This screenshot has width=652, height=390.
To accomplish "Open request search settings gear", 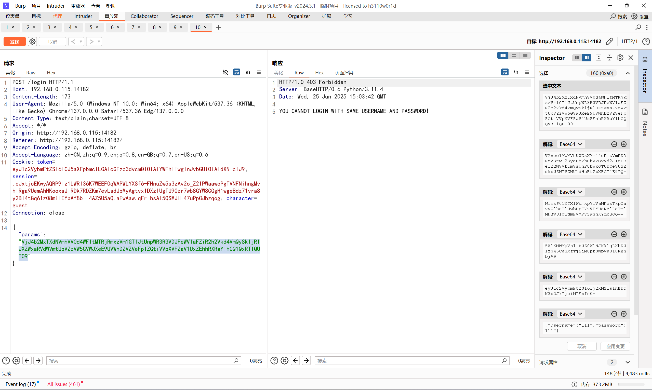I will 16,360.
